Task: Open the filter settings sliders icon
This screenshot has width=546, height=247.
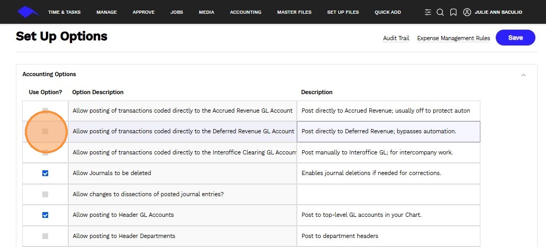Action: [x=428, y=12]
